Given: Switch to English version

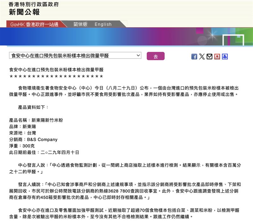Looking at the screenshot, I should (103, 24).
